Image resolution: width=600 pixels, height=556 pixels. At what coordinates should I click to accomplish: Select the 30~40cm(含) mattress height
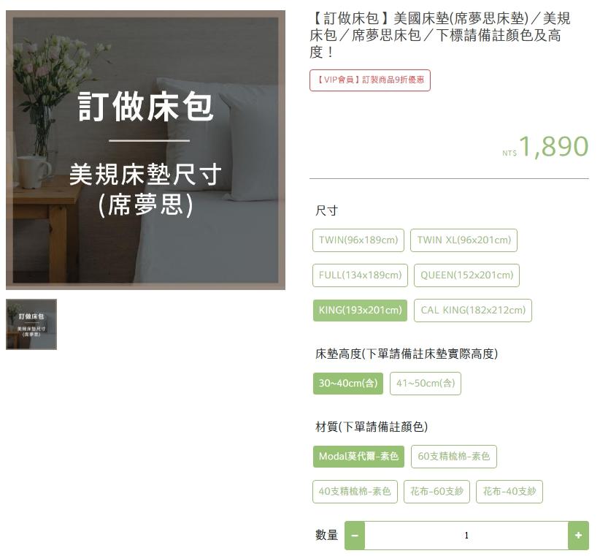[x=348, y=384]
